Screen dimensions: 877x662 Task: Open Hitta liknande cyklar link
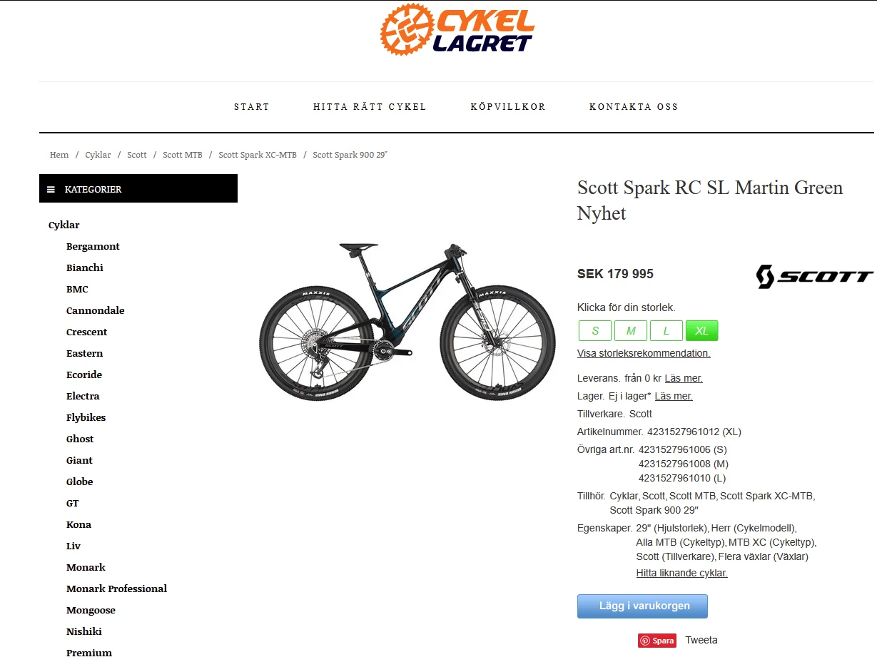[681, 573]
